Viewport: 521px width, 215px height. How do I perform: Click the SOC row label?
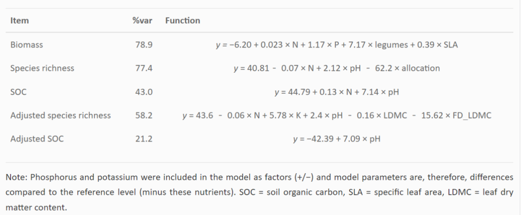[x=18, y=92]
